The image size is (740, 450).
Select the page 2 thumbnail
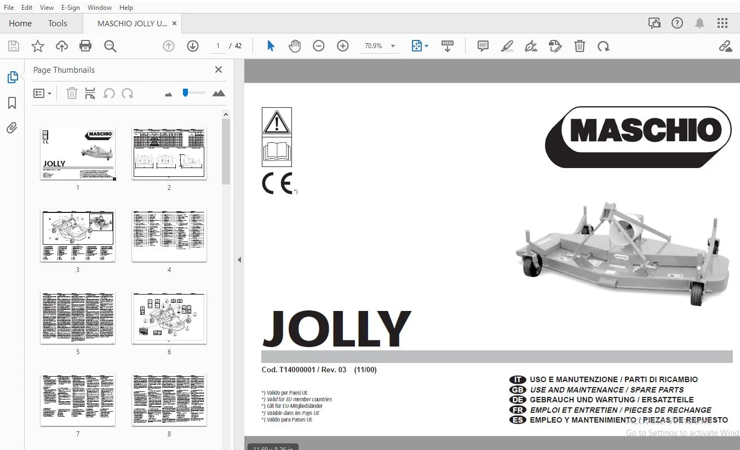point(169,154)
